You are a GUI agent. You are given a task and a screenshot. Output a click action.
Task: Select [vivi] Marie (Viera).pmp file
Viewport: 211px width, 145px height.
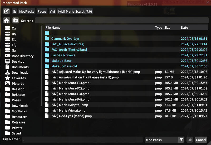coord(68,111)
